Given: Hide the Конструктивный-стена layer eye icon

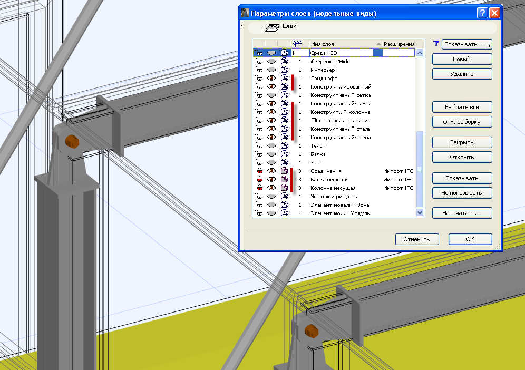Looking at the screenshot, I should 271,137.
